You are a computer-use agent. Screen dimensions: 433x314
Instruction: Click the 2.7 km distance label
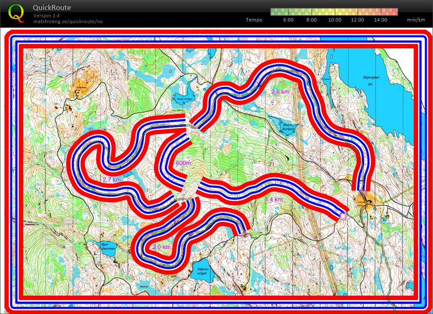(x=112, y=180)
